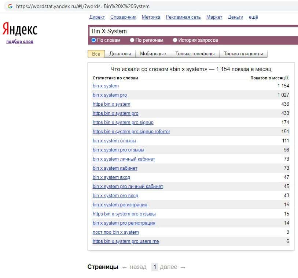Screen dimensions: 298x278
Task: Select the Только телефоны tab
Action: click(195, 54)
